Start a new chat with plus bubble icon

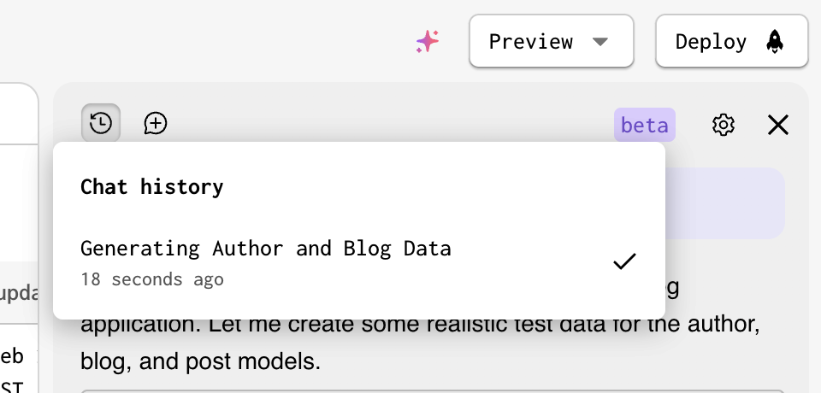(x=156, y=124)
